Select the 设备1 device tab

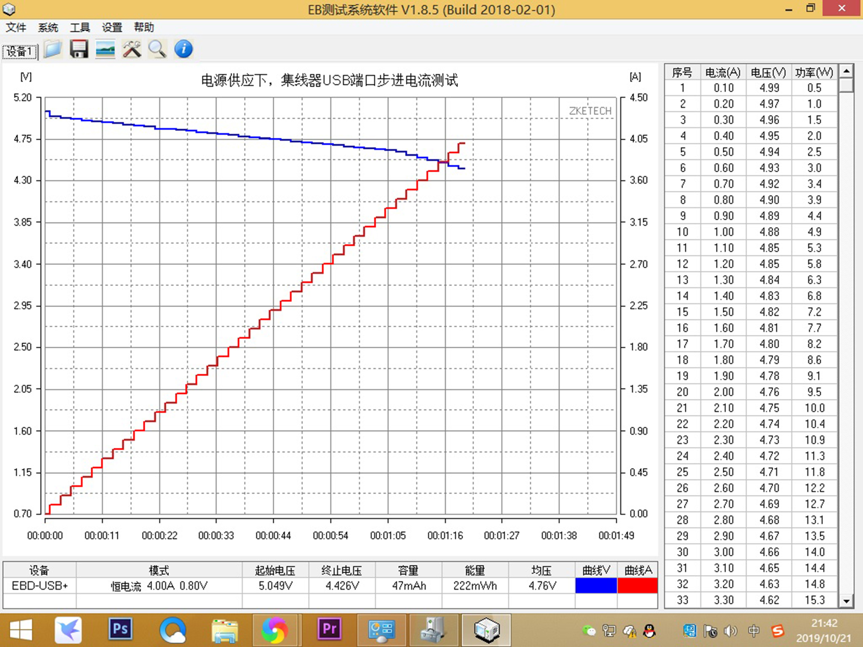20,51
